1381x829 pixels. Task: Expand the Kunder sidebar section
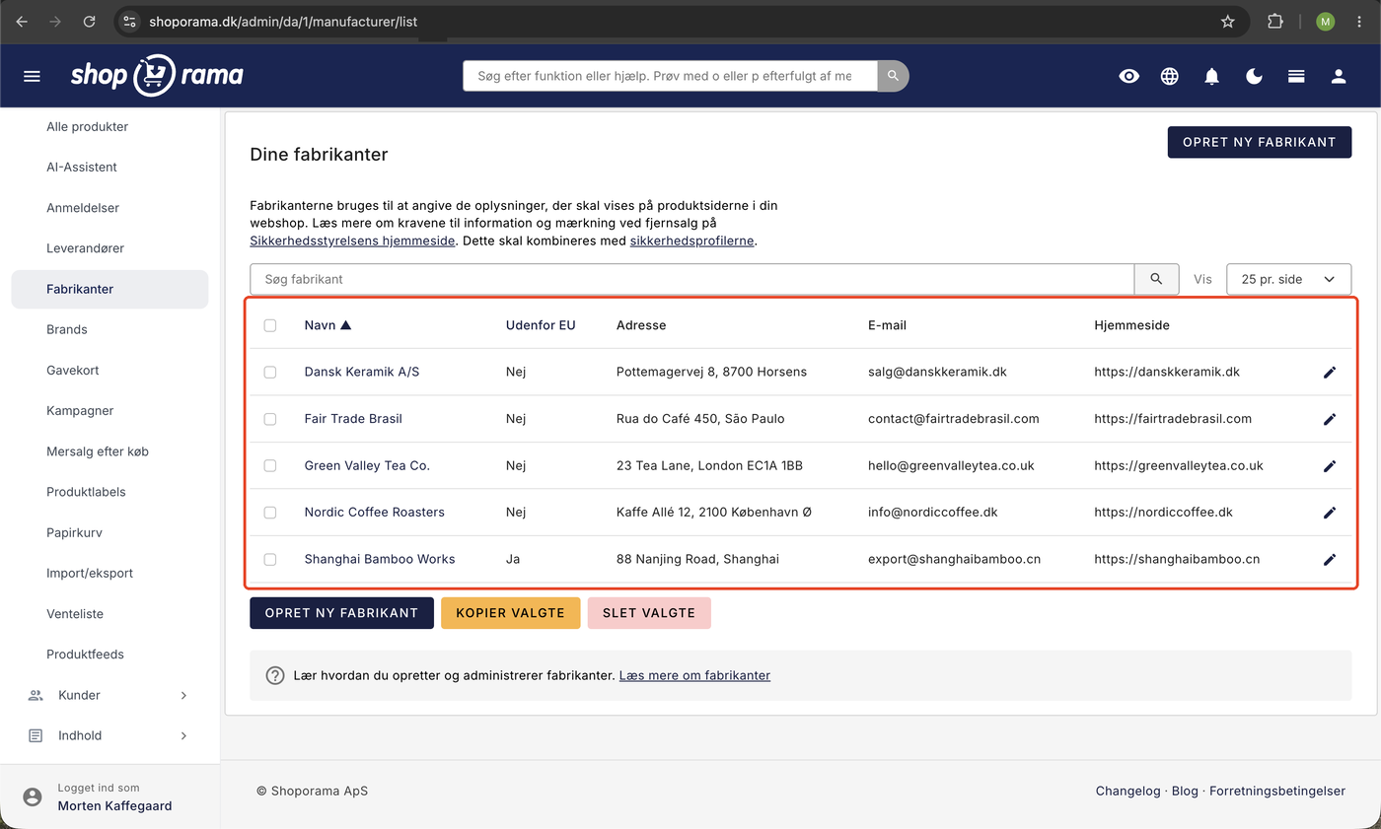click(x=108, y=695)
